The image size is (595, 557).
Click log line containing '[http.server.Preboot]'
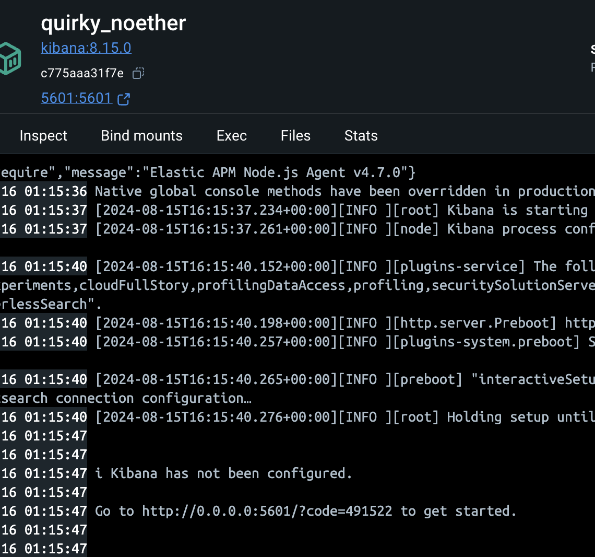344,323
